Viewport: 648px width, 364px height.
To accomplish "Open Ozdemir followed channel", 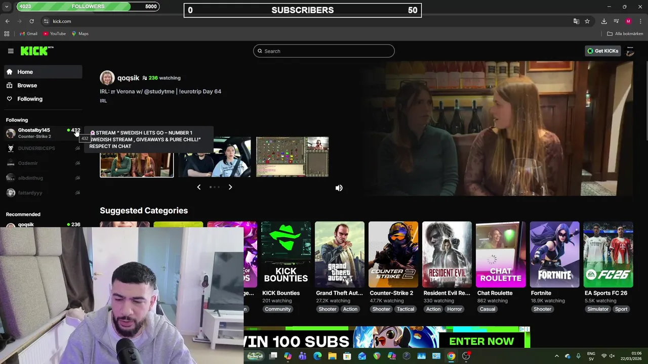I will pos(43,163).
